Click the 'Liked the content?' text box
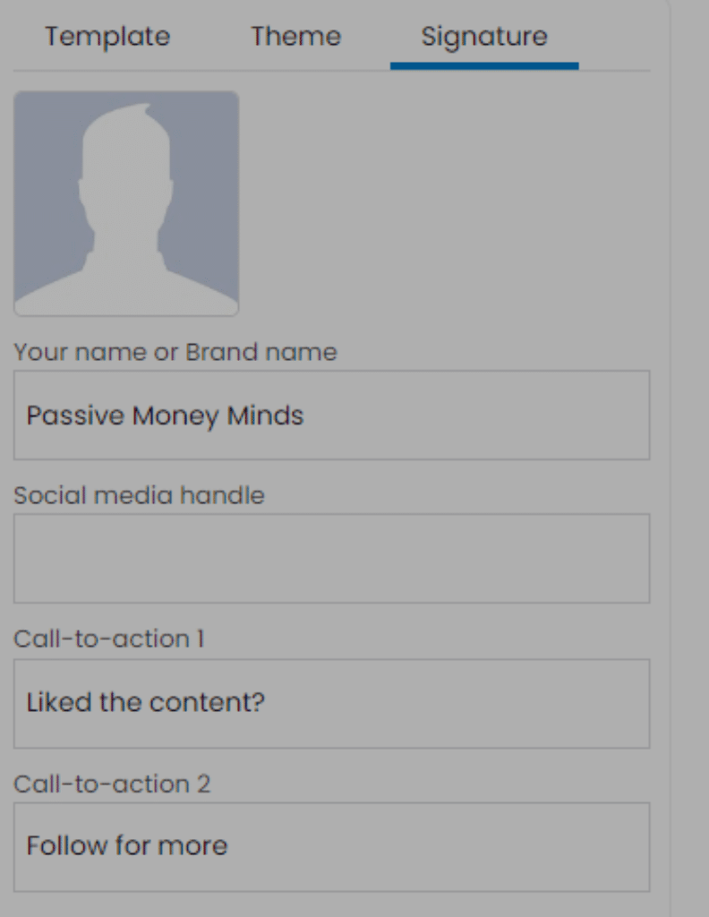This screenshot has height=917, width=709. point(331,703)
